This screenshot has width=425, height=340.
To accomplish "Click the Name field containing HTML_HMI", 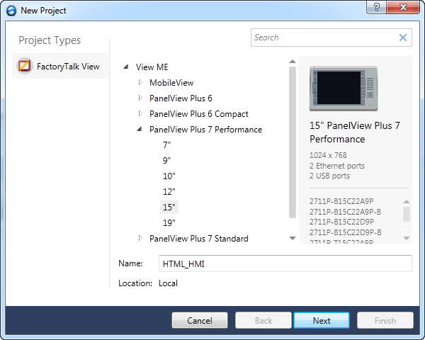I will click(285, 263).
